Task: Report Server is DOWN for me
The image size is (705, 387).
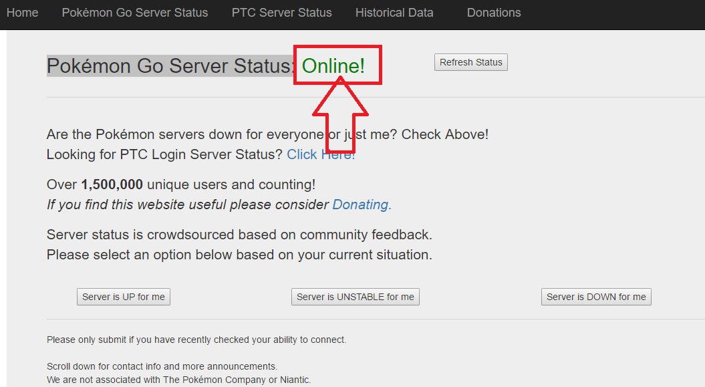Action: [x=596, y=297]
